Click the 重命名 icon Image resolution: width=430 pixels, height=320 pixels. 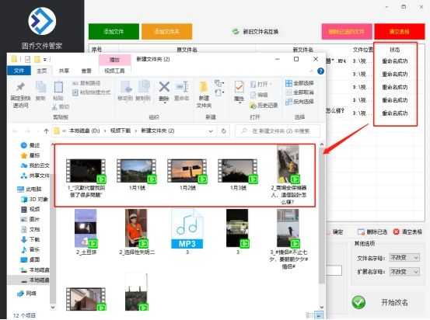[181, 91]
